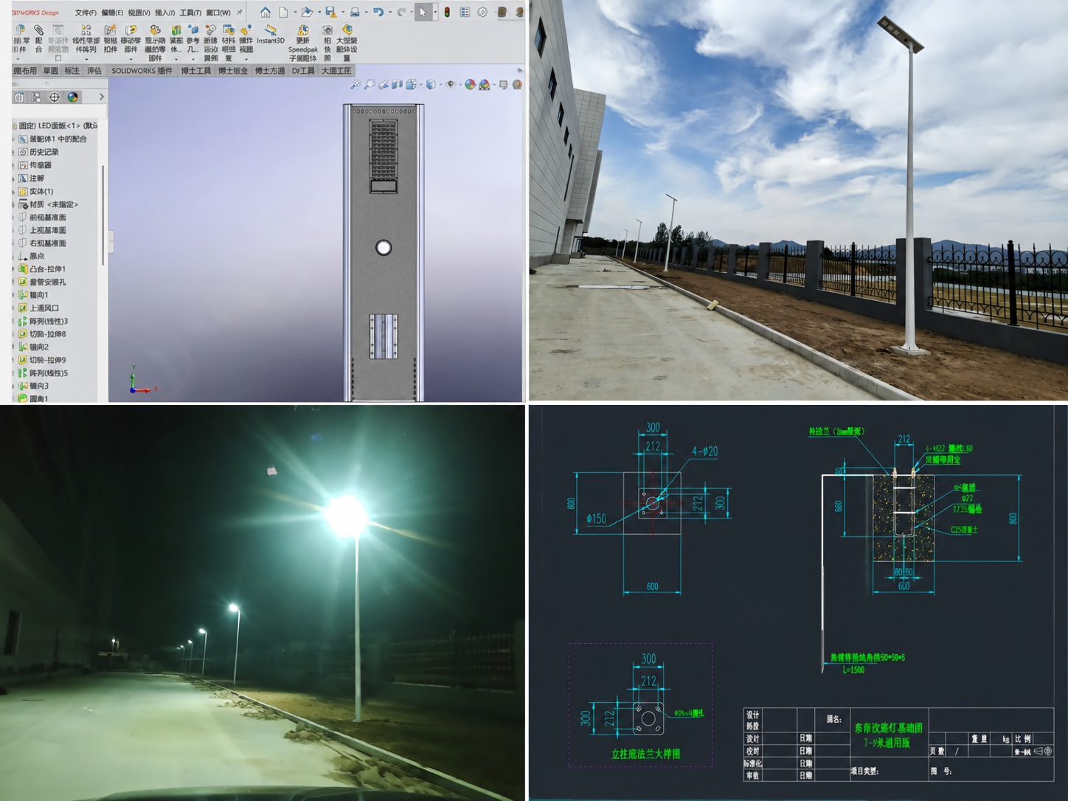Screen dimensions: 1068x801
Task: Click the Home icon in SolidWorks toolbar
Action: click(x=265, y=12)
